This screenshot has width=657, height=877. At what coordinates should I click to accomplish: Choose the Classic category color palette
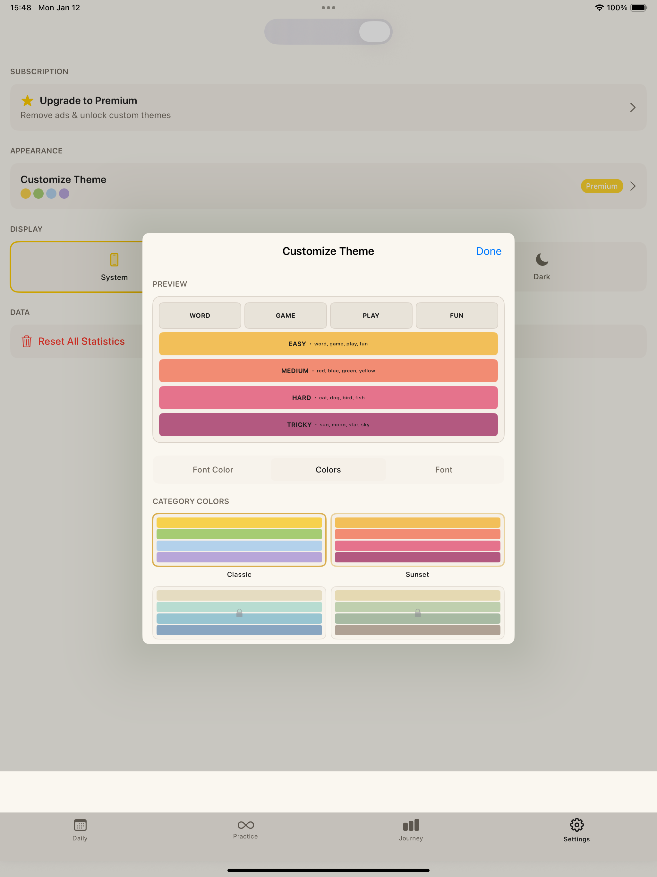point(239,540)
